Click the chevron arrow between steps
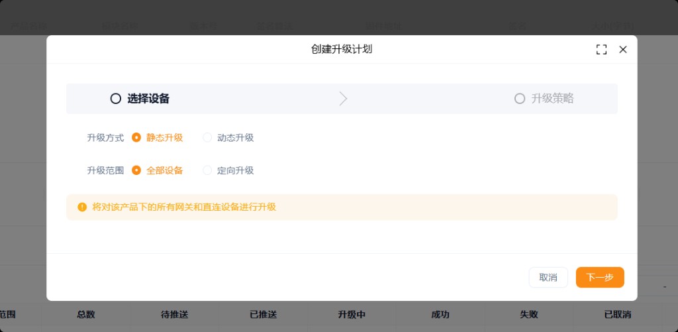This screenshot has width=678, height=332. pos(343,99)
